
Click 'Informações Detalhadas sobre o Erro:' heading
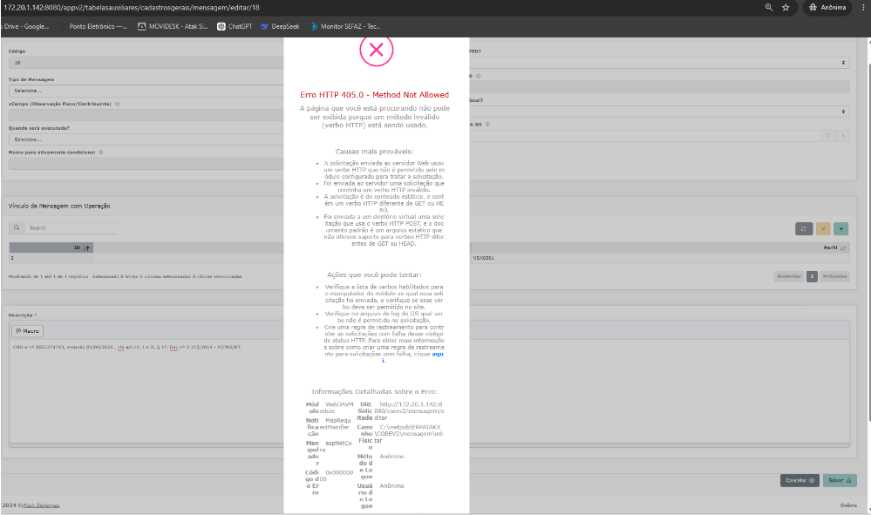pos(374,392)
